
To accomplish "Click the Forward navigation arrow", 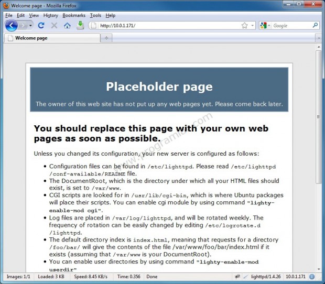I will [23, 25].
